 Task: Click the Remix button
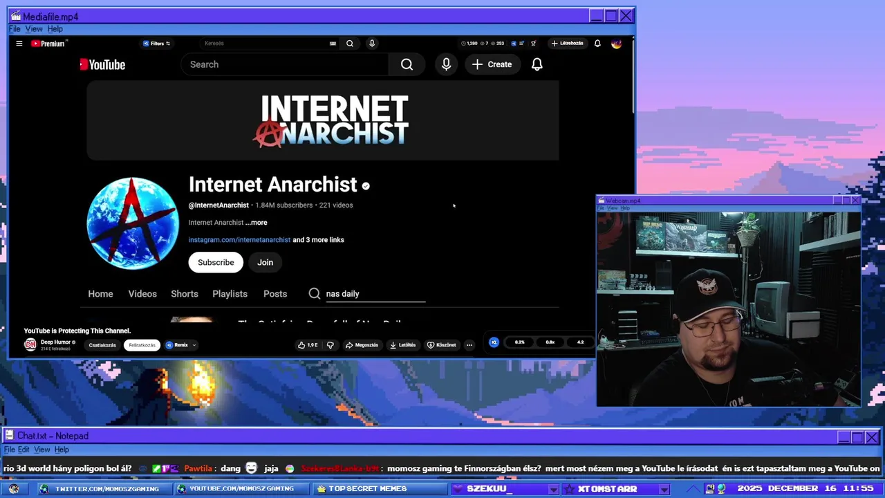[177, 345]
